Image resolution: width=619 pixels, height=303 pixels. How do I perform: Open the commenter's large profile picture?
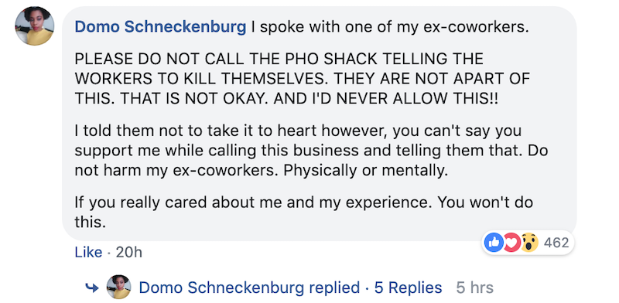(35, 26)
